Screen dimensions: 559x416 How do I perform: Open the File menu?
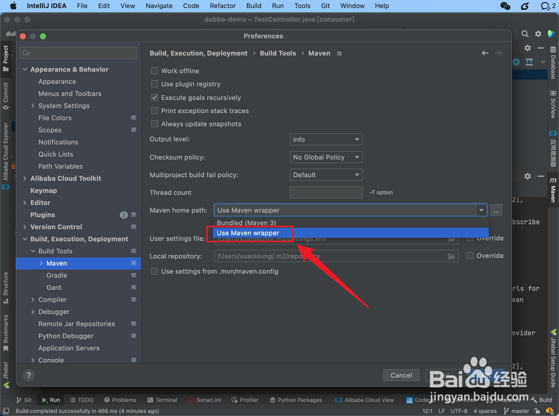82,6
